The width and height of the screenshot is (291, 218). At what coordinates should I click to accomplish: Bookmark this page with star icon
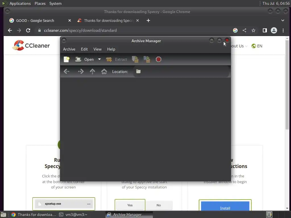coord(253,30)
